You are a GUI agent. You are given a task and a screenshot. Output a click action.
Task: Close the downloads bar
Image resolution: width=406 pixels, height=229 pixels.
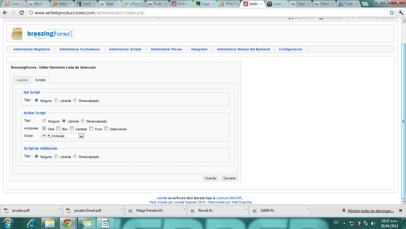point(400,211)
